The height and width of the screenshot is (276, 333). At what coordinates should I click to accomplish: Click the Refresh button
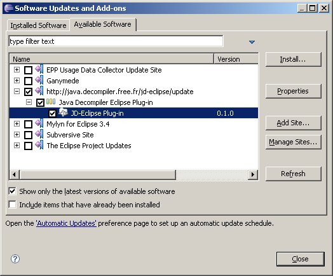pyautogui.click(x=294, y=174)
